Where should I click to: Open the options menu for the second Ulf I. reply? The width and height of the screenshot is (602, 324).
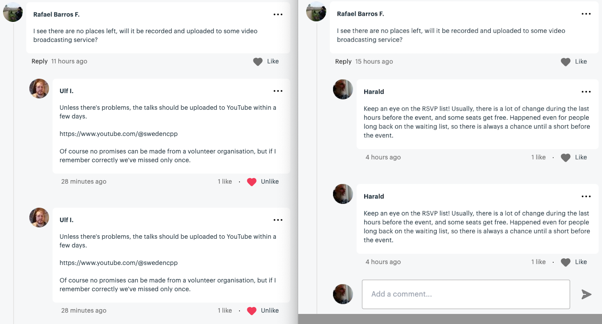[278, 220]
